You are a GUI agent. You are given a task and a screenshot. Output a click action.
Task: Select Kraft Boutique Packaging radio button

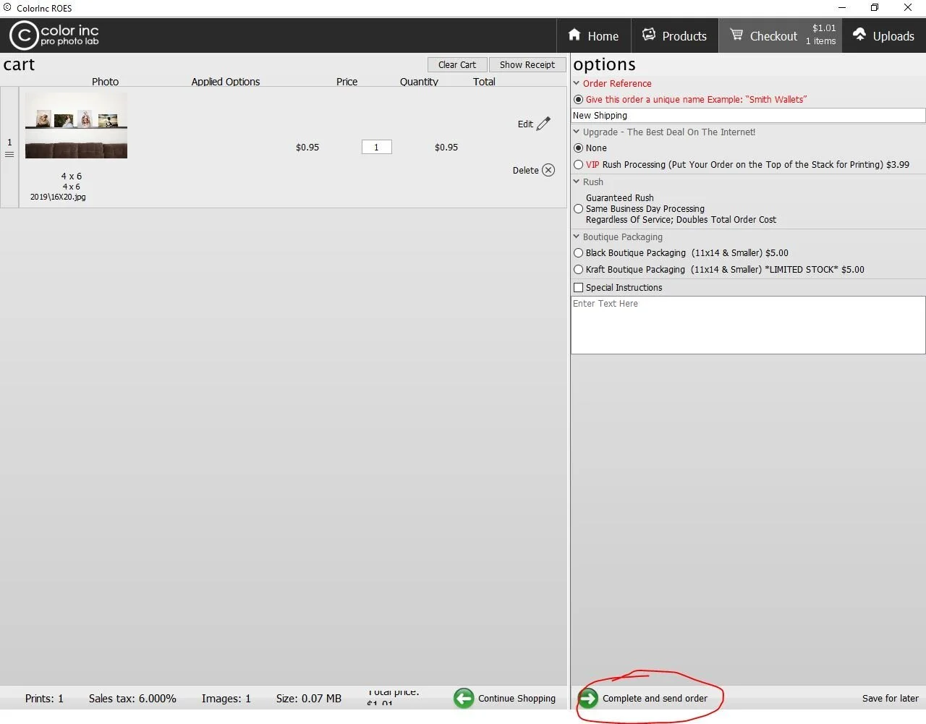point(578,270)
